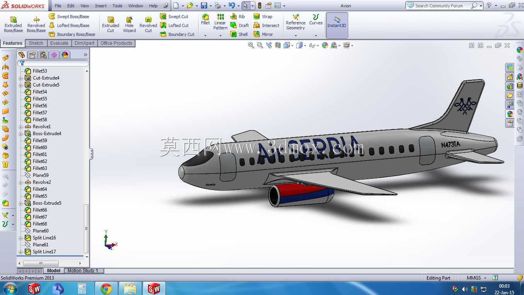Choose the Swept Cut feature
The height and width of the screenshot is (295, 524).
click(x=174, y=17)
